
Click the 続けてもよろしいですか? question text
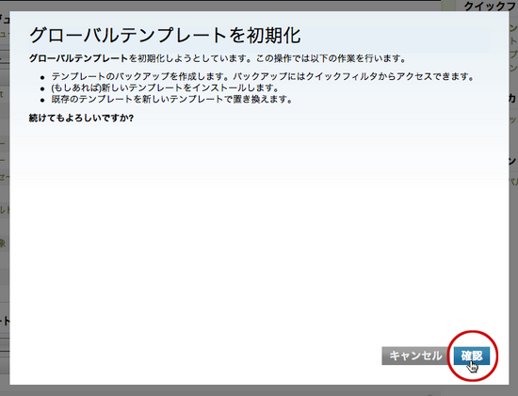[x=81, y=118]
